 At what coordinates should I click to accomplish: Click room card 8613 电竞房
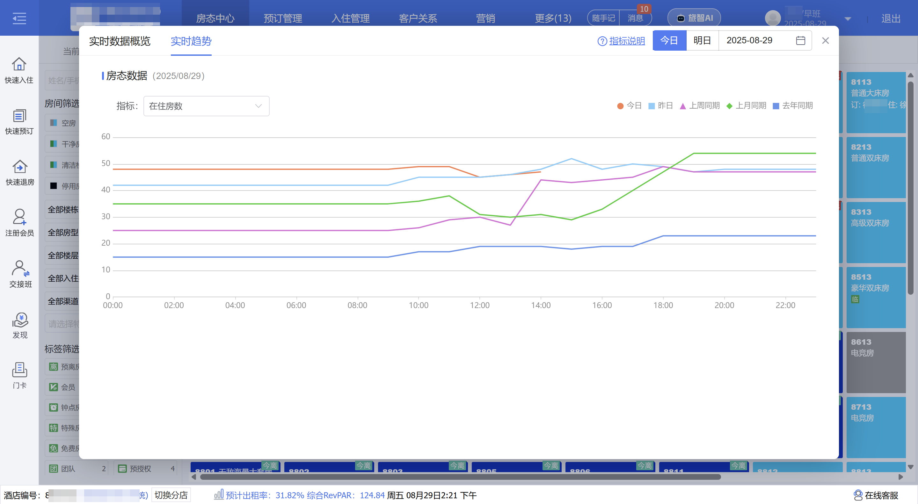click(876, 363)
